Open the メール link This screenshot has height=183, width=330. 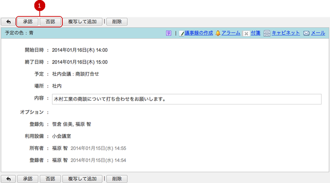pos(318,33)
